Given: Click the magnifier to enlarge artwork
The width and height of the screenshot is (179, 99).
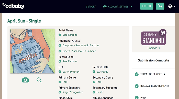Looking at the screenshot, I should pyautogui.click(x=39, y=80).
